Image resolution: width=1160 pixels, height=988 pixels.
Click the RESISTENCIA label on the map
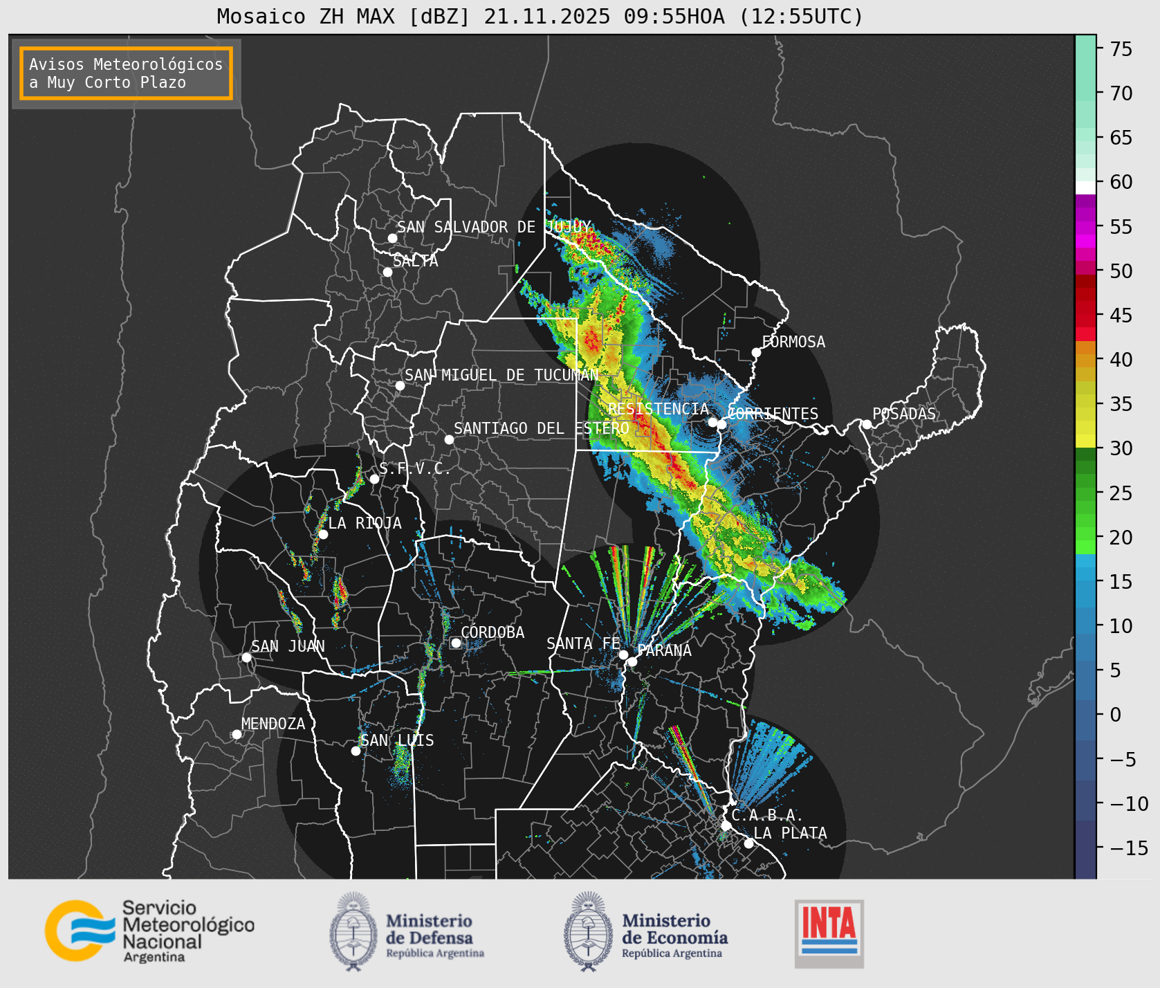tap(659, 409)
